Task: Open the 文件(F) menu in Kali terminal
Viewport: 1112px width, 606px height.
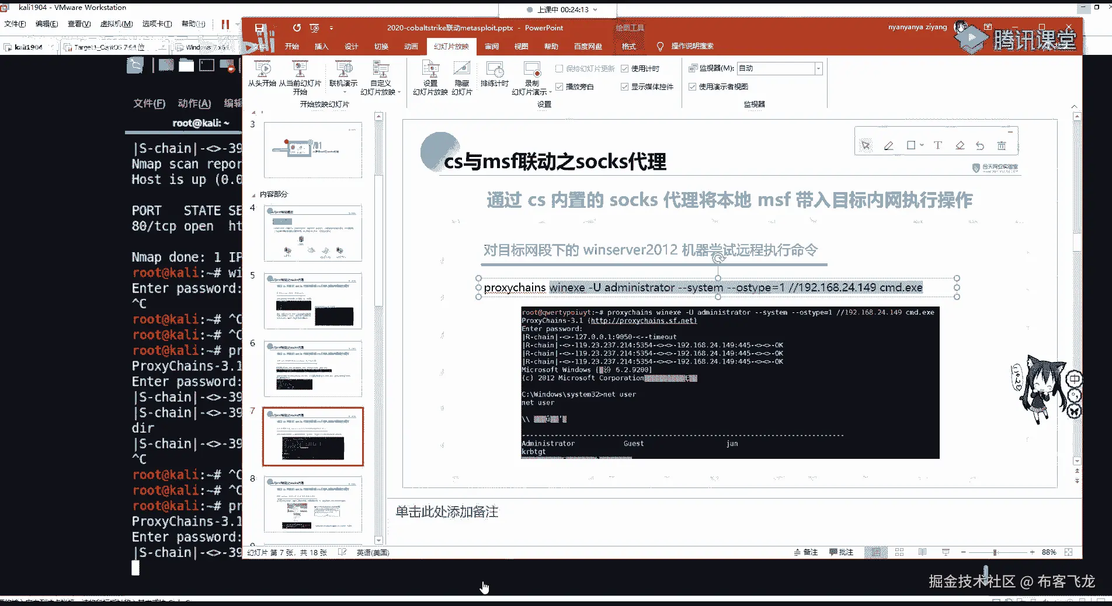Action: [x=149, y=103]
